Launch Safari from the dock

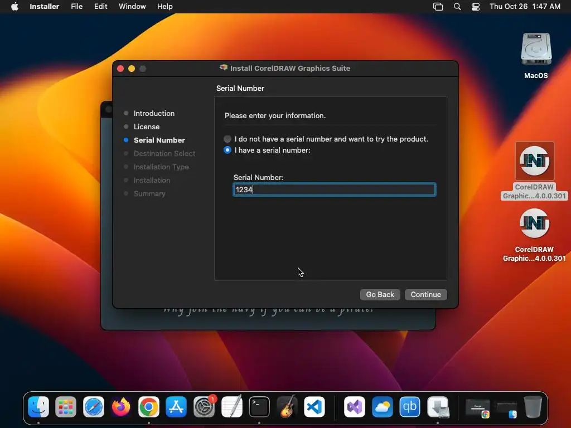click(94, 407)
